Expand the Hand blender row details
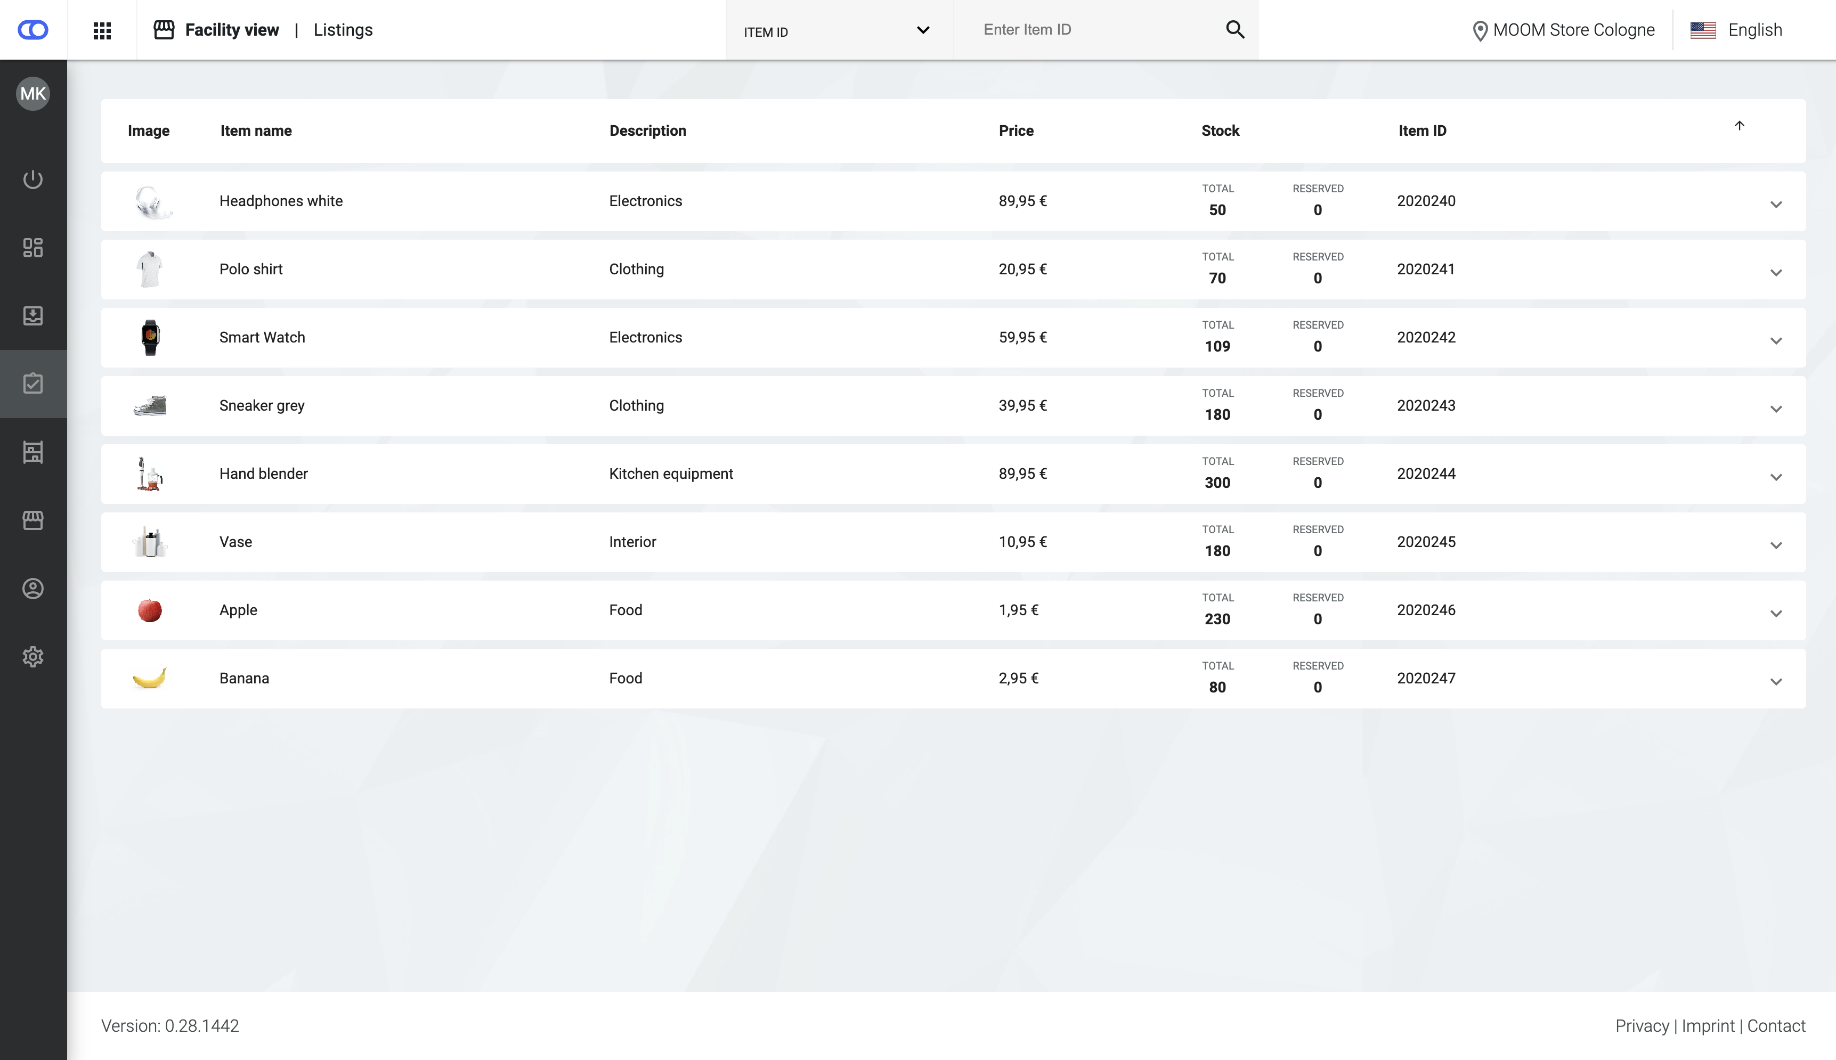 pos(1776,478)
